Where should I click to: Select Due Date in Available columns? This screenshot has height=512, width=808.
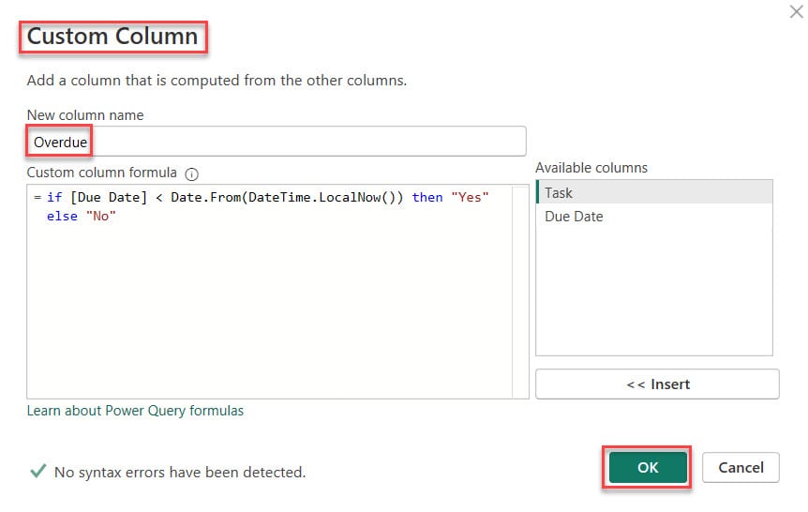coord(654,216)
